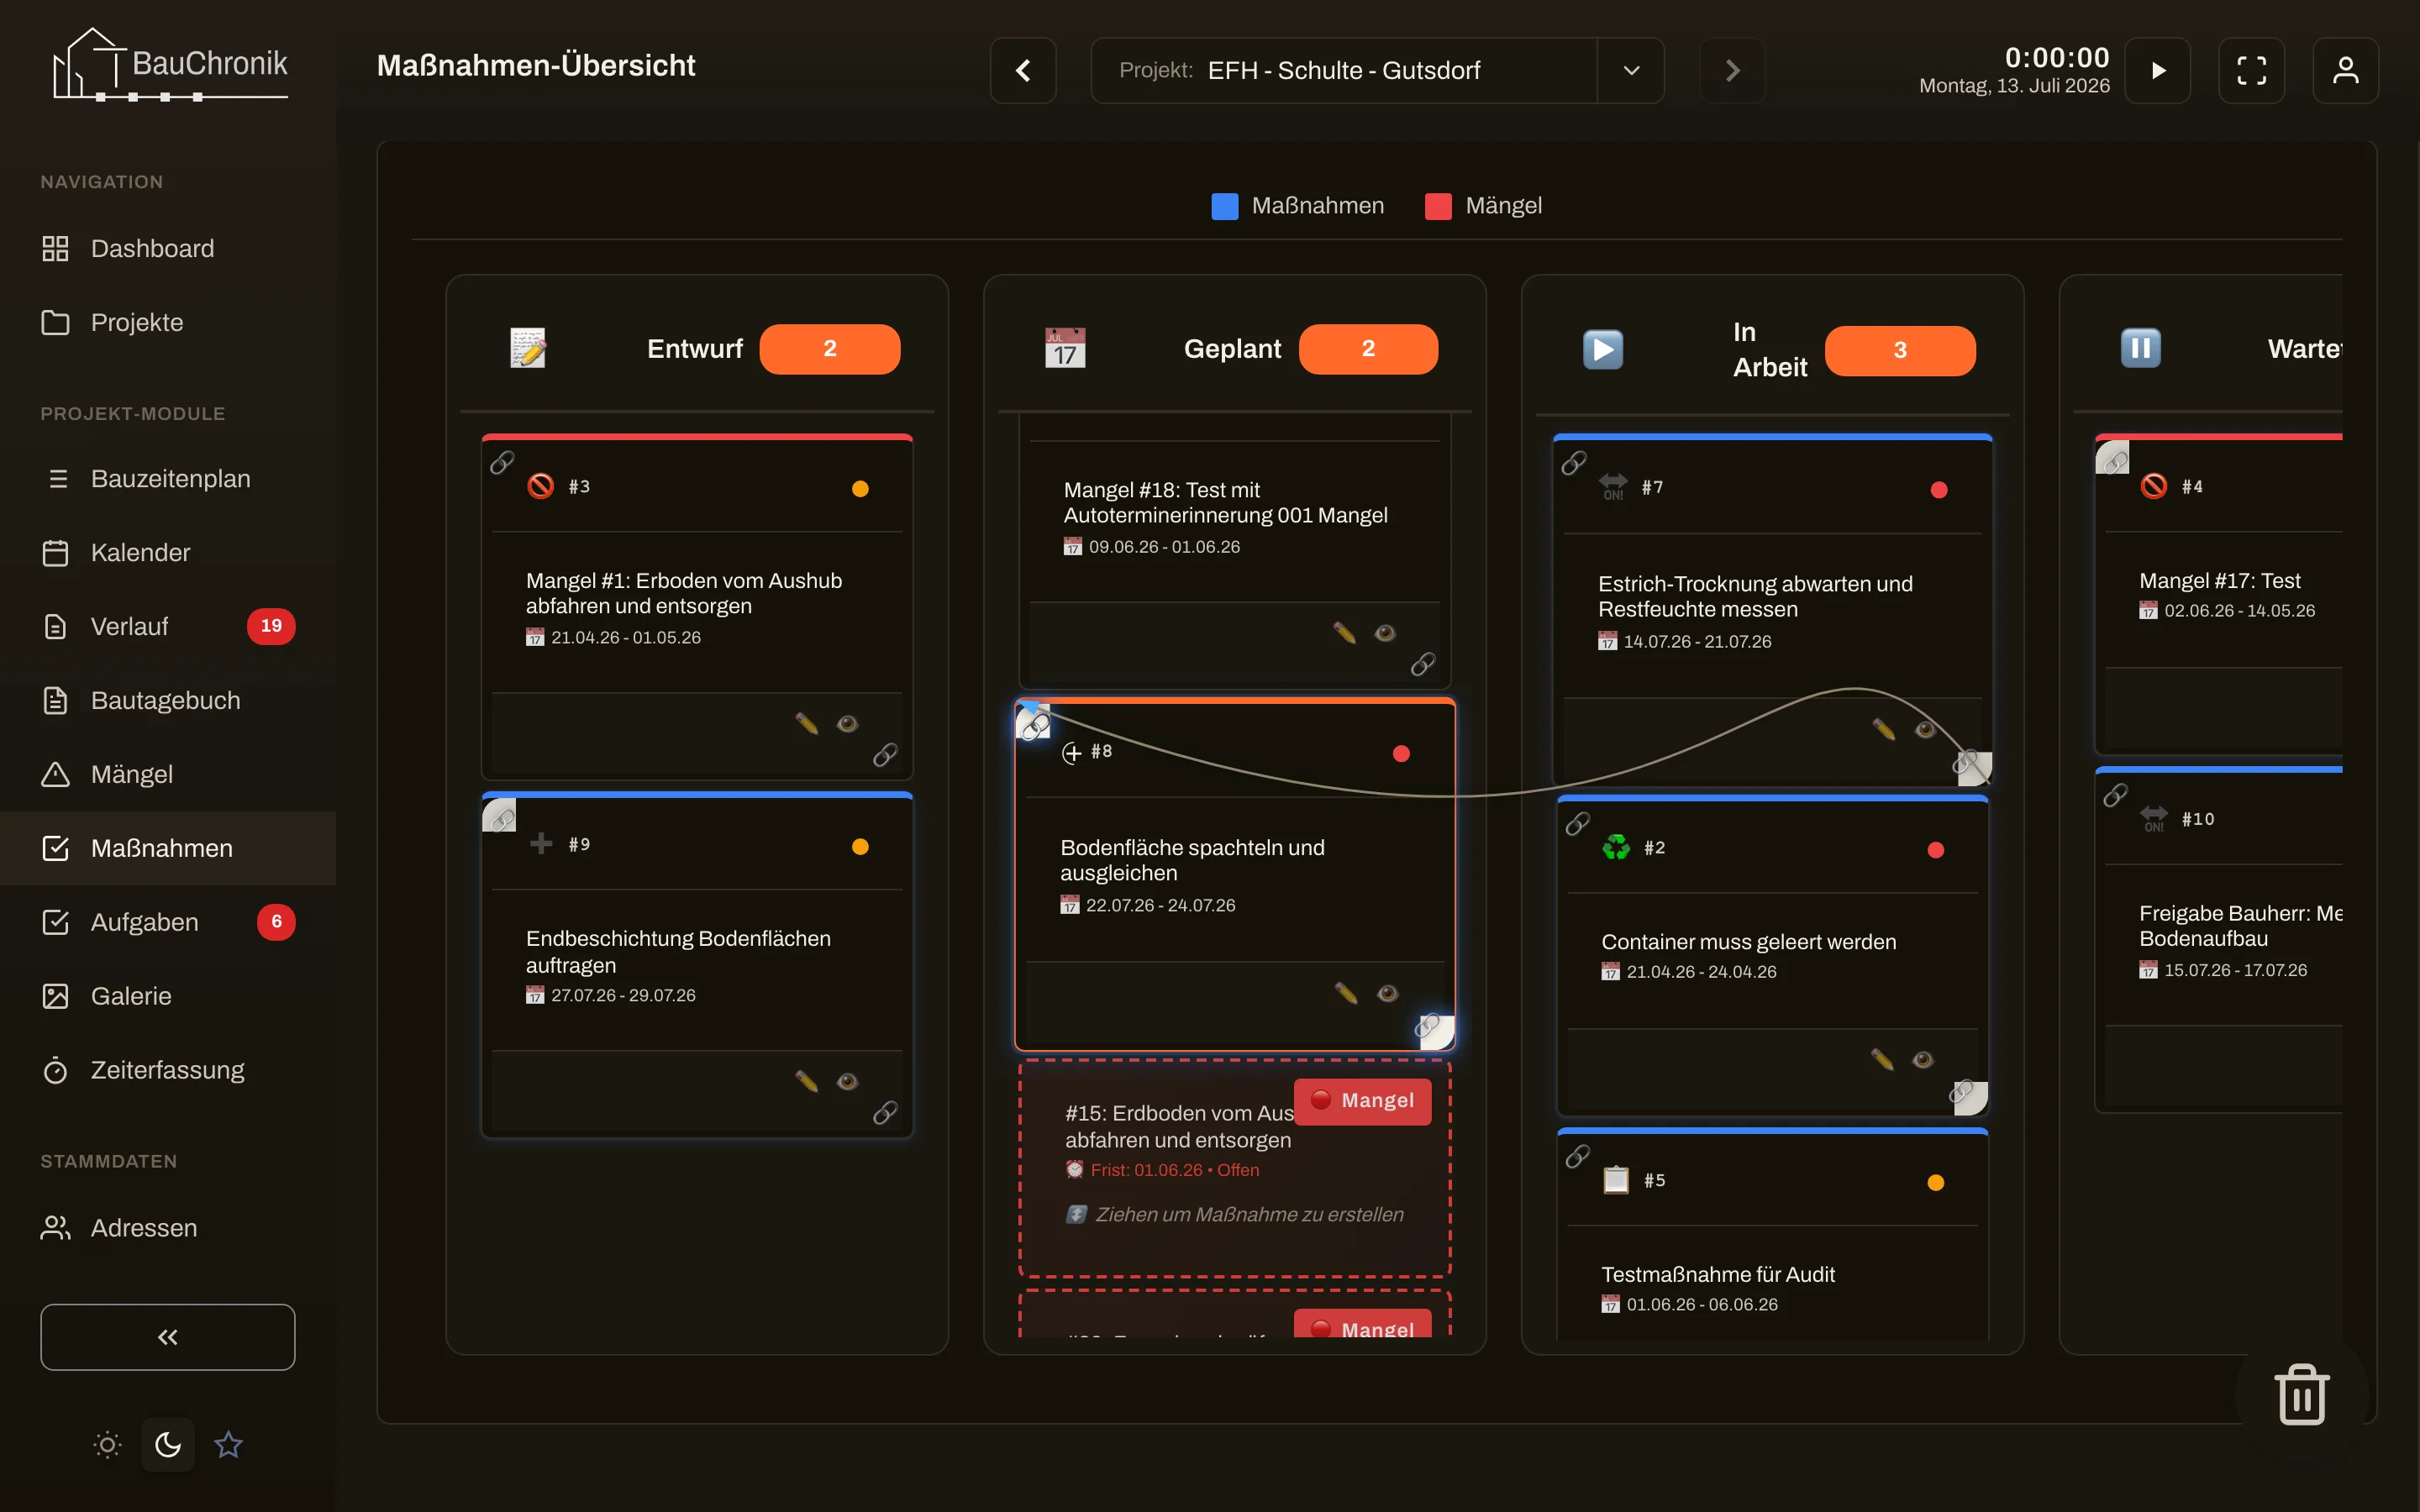
Task: Open Mängel module in sidebar
Action: click(x=168, y=774)
